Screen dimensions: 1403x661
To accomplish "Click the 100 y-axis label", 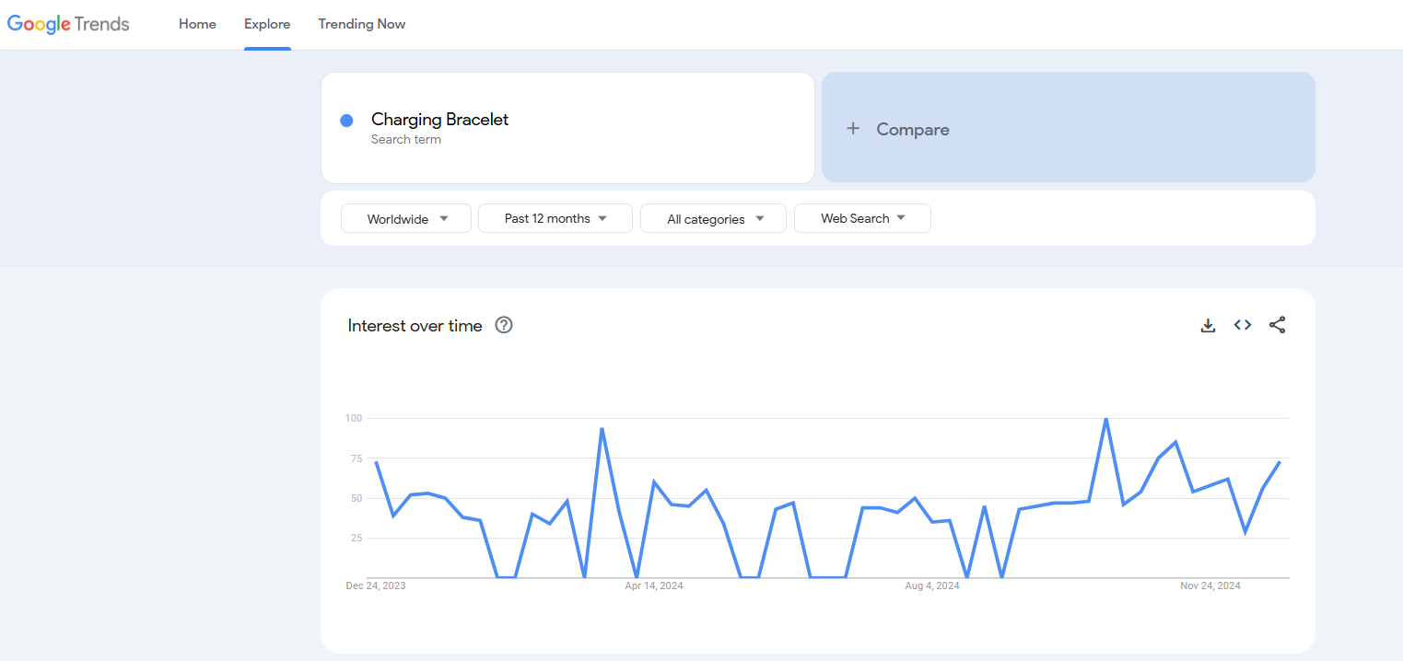I will click(x=354, y=418).
